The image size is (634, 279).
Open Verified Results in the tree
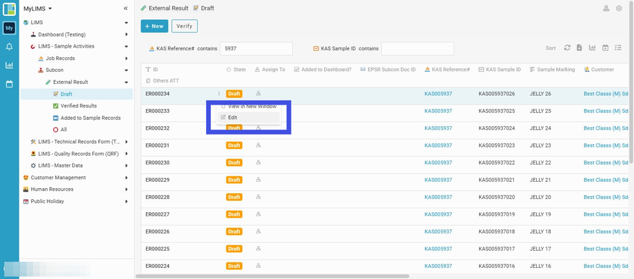click(x=79, y=106)
